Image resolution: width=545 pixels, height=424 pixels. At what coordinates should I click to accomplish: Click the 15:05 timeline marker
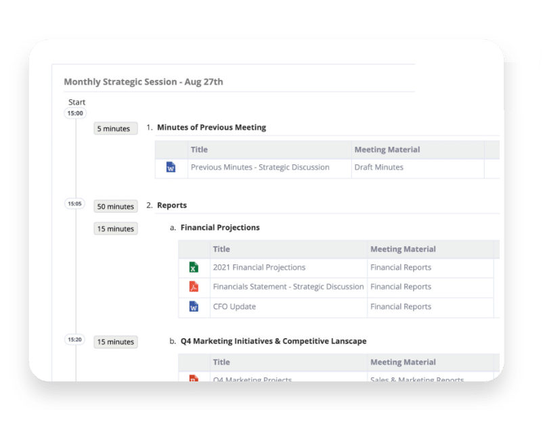coord(74,204)
